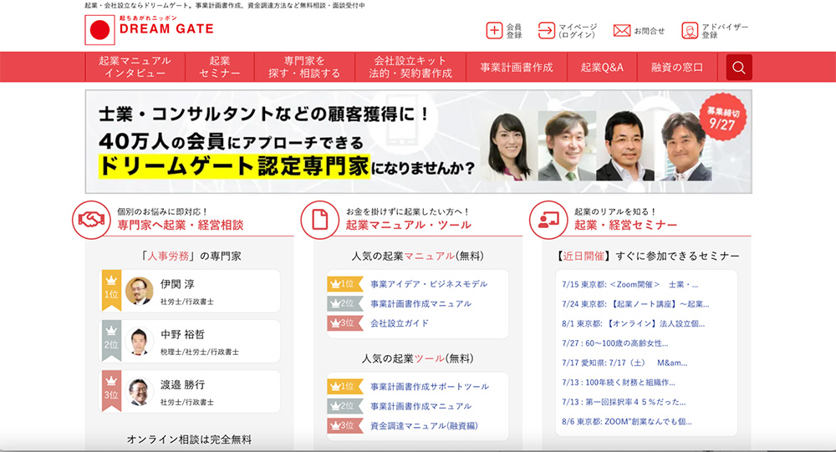The image size is (836, 452).
Task: Click the seminar presenter icon
Action: tap(548, 220)
